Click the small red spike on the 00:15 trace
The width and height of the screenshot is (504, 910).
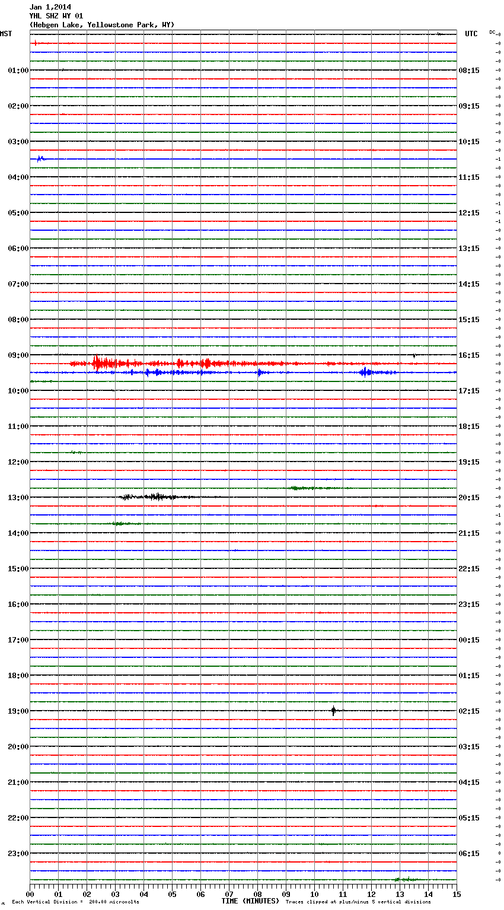(36, 43)
